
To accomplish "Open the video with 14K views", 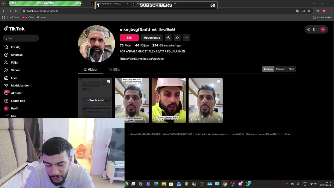I will click(206, 100).
